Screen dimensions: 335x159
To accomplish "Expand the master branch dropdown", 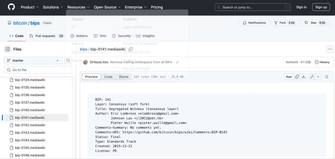I will pos(33,61).
